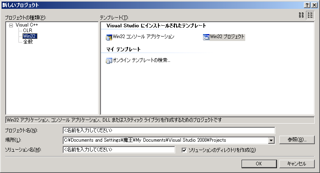Switch to large icons view
Image resolution: width=320 pixels, height=173 pixels.
[x=301, y=15]
